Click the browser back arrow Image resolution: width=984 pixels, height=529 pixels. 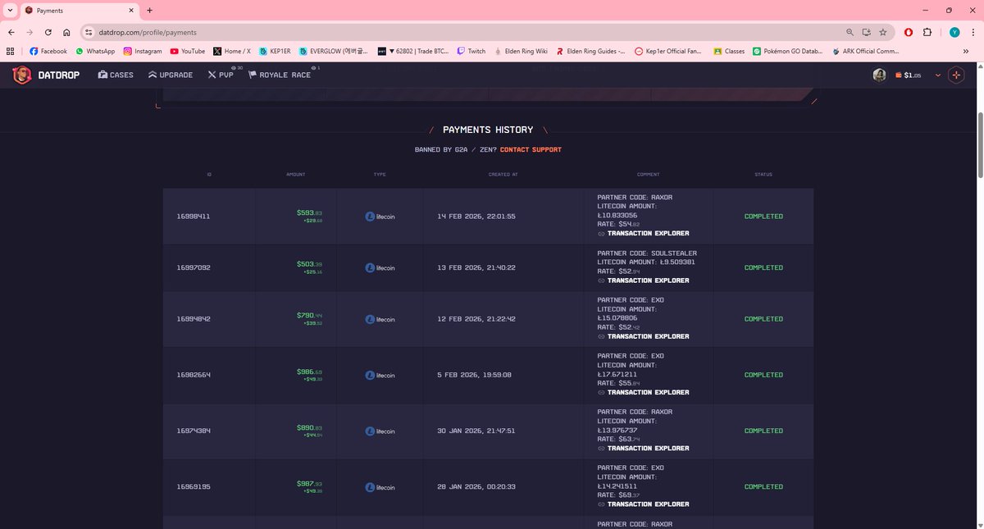[11, 32]
